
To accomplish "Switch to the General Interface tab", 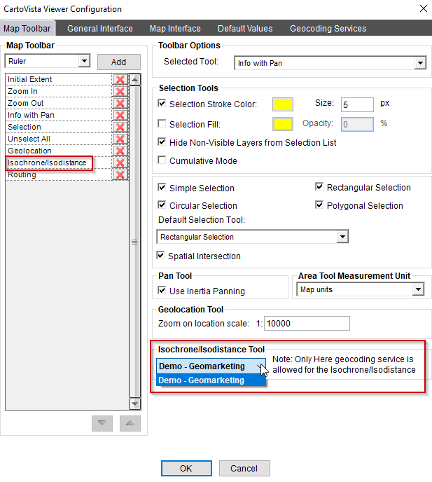I will [100, 29].
